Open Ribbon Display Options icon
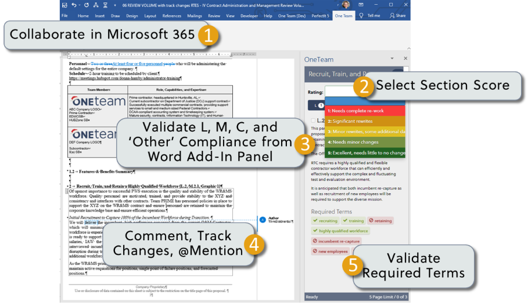 [x=361, y=5]
